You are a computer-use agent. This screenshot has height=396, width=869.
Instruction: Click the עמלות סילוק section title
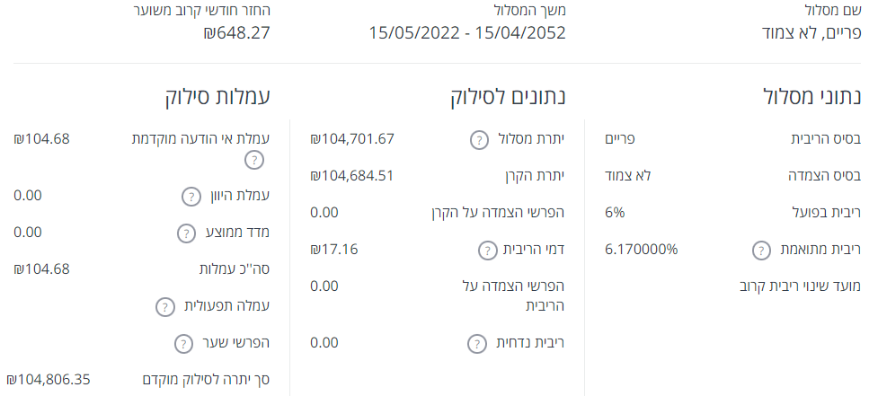click(218, 96)
